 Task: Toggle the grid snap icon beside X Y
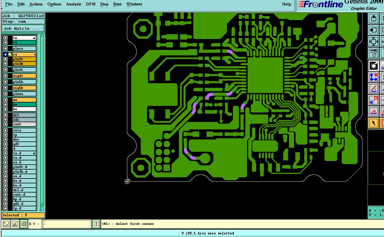tap(24, 224)
